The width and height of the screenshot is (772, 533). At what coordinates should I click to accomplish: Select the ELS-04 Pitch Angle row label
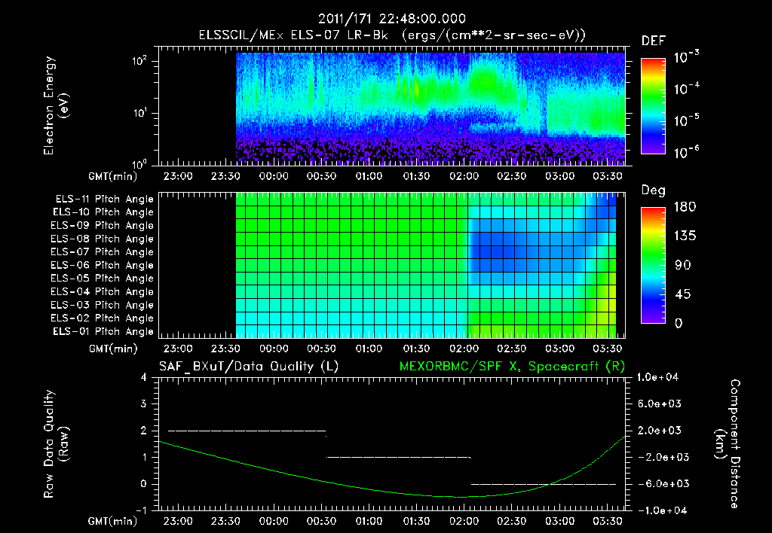(102, 291)
